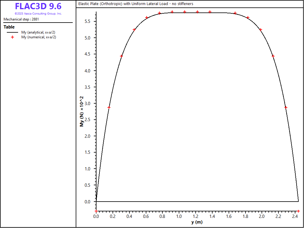Select the 'My (numerical, x=a/2)' legend label
Image resolution: width=304 pixels, height=228 pixels.
pyautogui.click(x=39, y=37)
